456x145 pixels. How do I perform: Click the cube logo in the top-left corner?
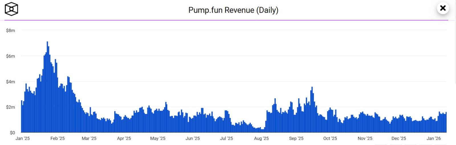(x=11, y=9)
